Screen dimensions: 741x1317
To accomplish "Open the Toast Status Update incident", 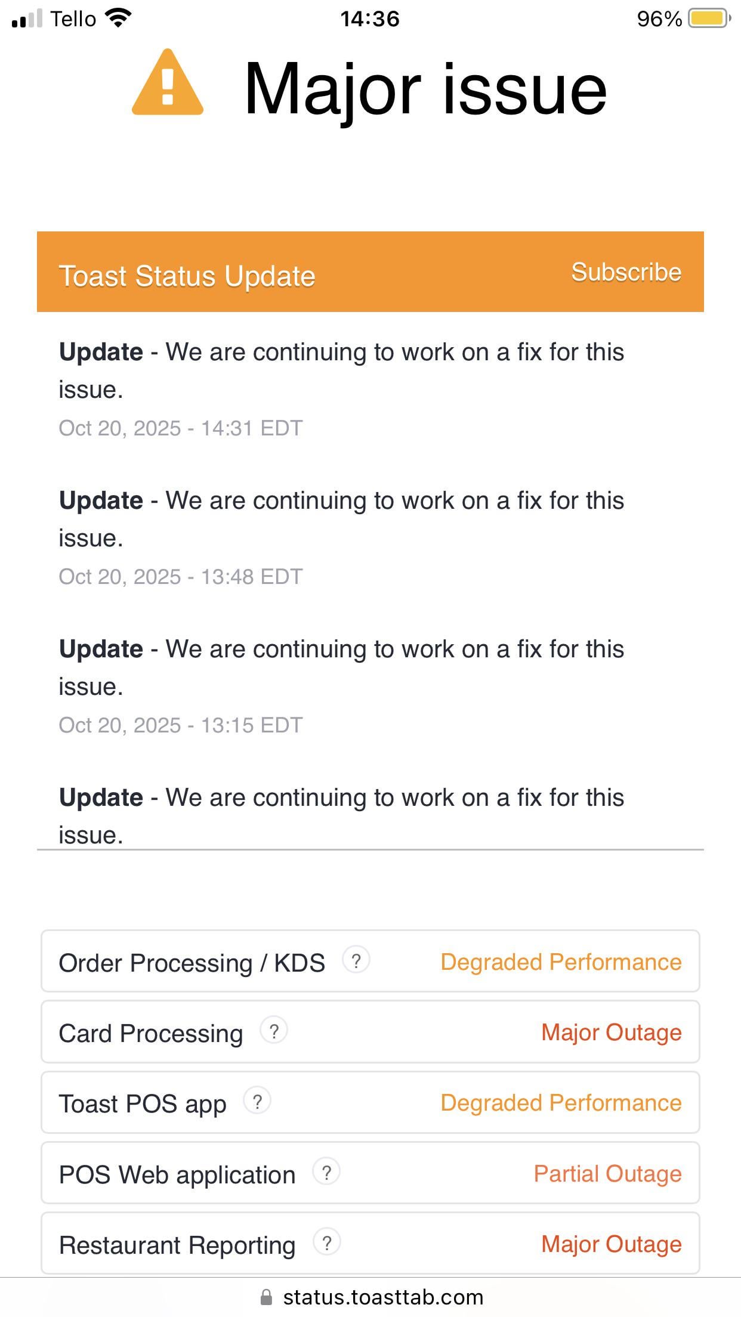I will click(x=187, y=276).
